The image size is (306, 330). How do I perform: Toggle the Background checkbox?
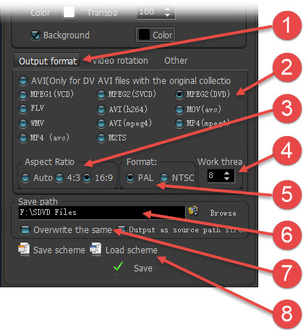tap(35, 35)
